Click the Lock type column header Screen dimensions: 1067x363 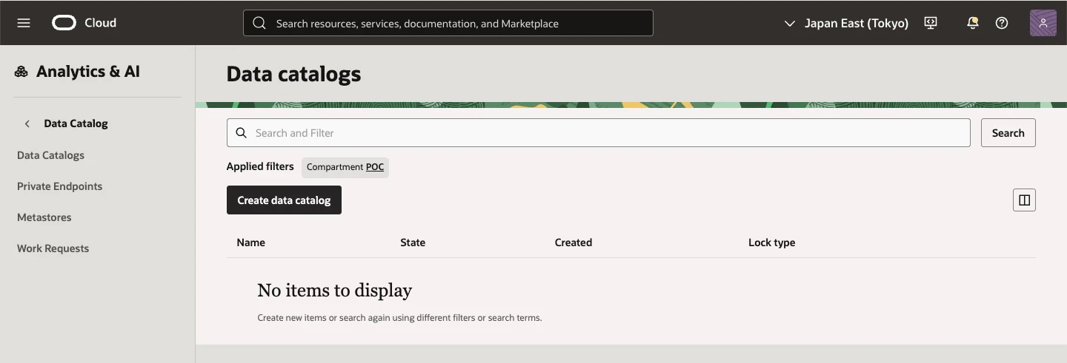pyautogui.click(x=771, y=242)
